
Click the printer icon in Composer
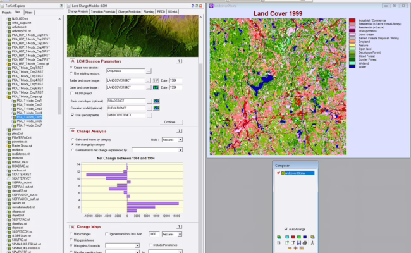[305, 243]
